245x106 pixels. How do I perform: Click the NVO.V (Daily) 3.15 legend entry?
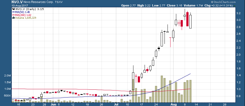[x=29, y=9]
